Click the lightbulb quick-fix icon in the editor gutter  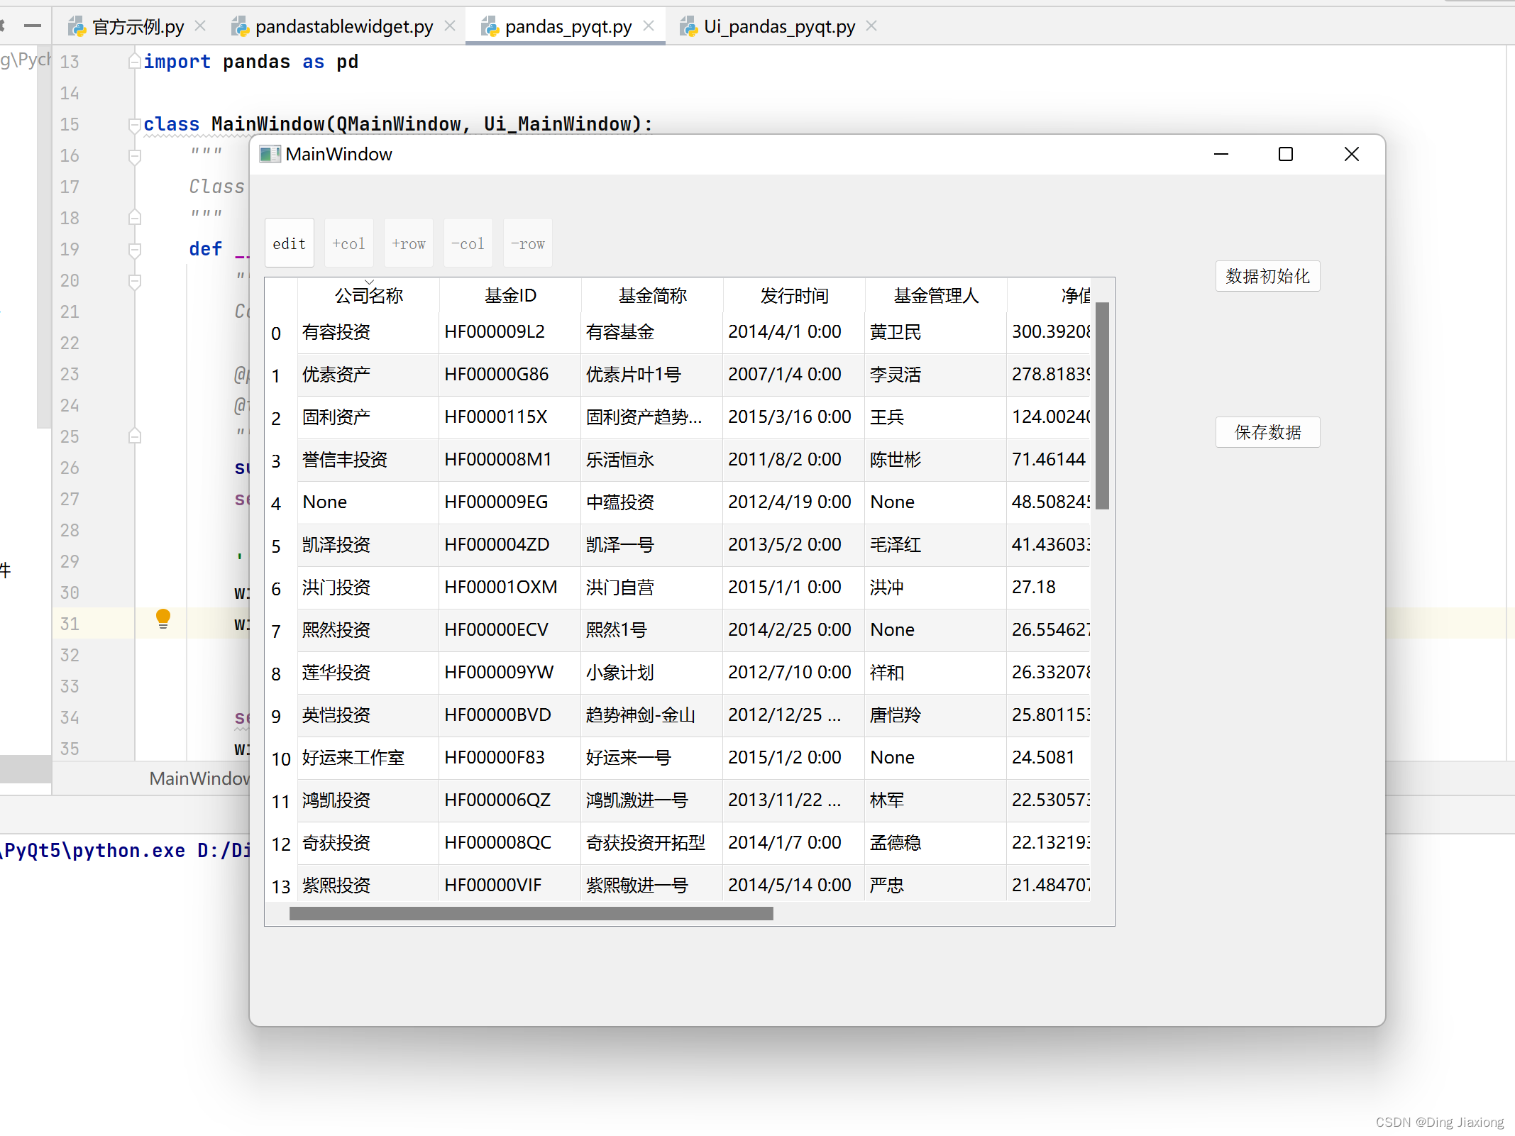click(162, 619)
